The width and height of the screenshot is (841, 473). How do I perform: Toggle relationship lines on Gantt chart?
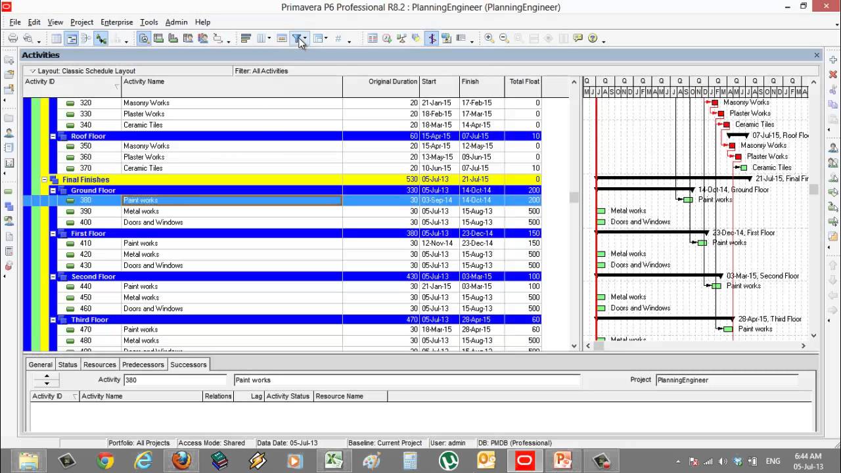pyautogui.click(x=101, y=39)
